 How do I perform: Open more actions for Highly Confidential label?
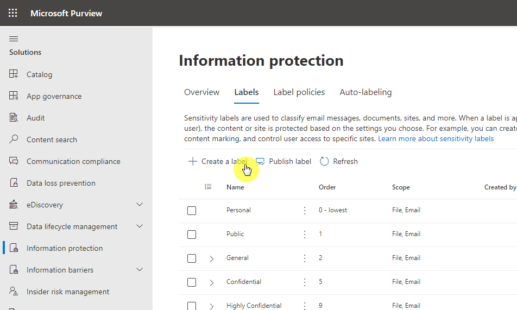pos(305,306)
